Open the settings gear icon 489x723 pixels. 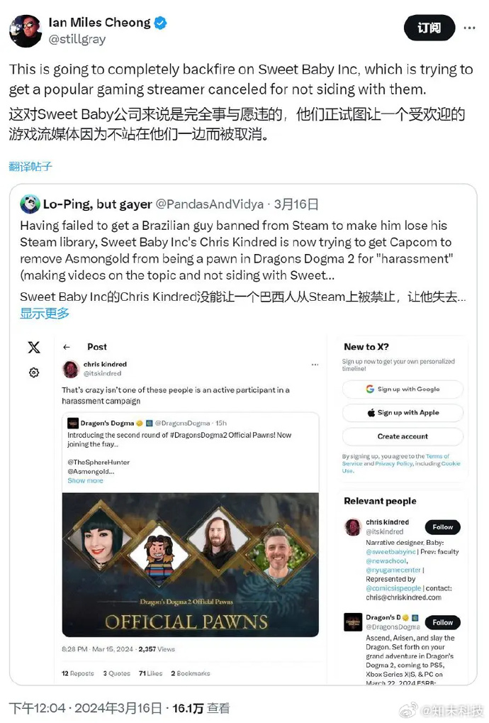(34, 372)
